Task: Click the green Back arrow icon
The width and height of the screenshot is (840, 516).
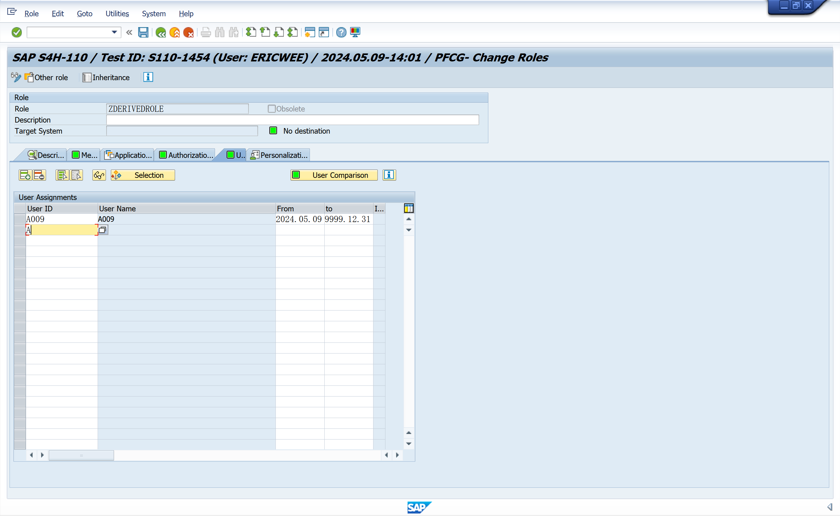Action: (x=160, y=33)
